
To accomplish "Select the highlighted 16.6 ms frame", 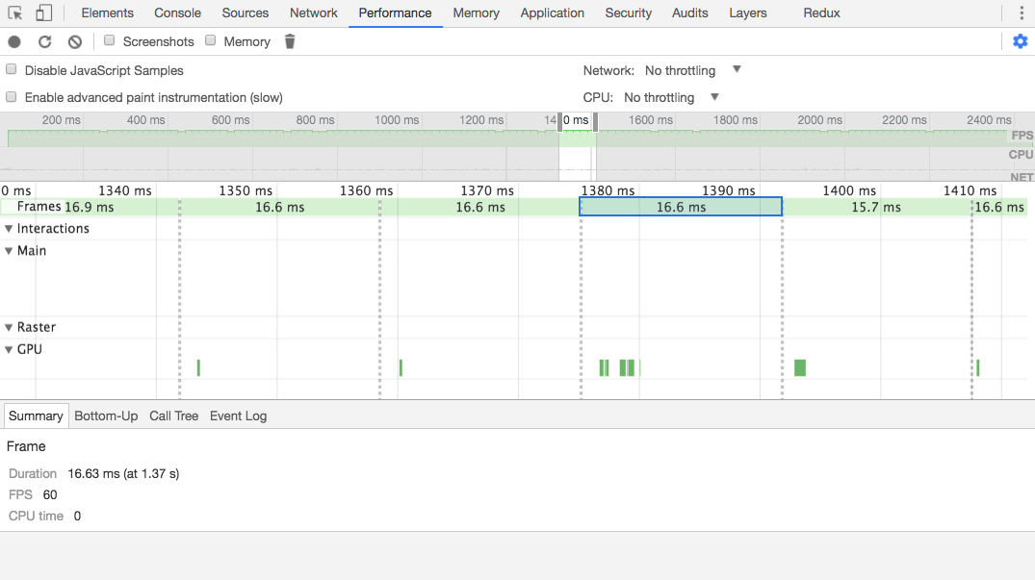I will point(681,207).
